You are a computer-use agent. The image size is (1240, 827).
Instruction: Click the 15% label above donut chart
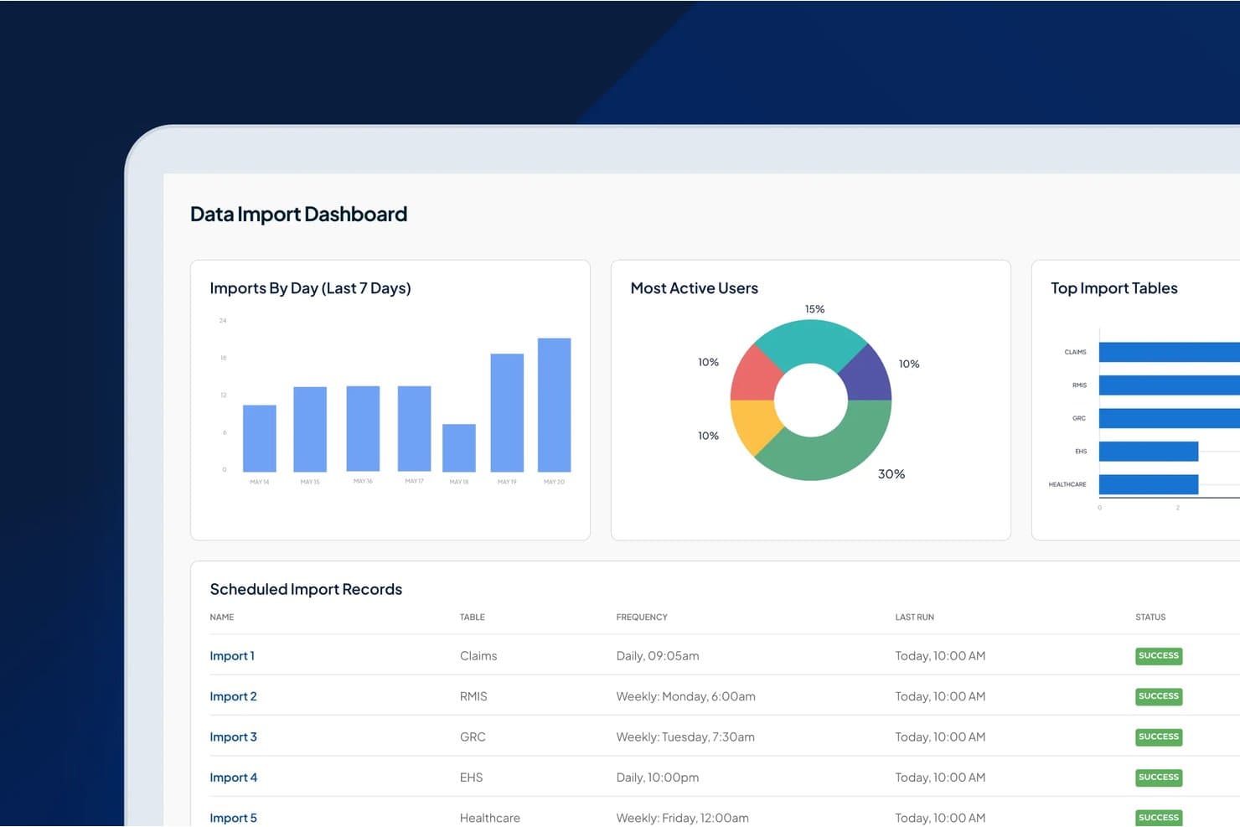click(814, 309)
